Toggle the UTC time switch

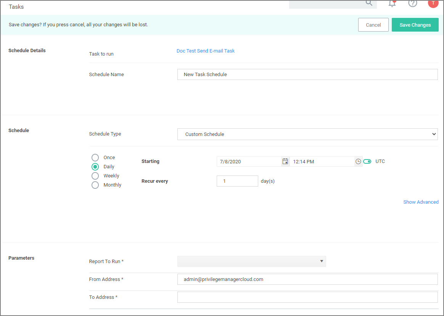pyautogui.click(x=367, y=161)
